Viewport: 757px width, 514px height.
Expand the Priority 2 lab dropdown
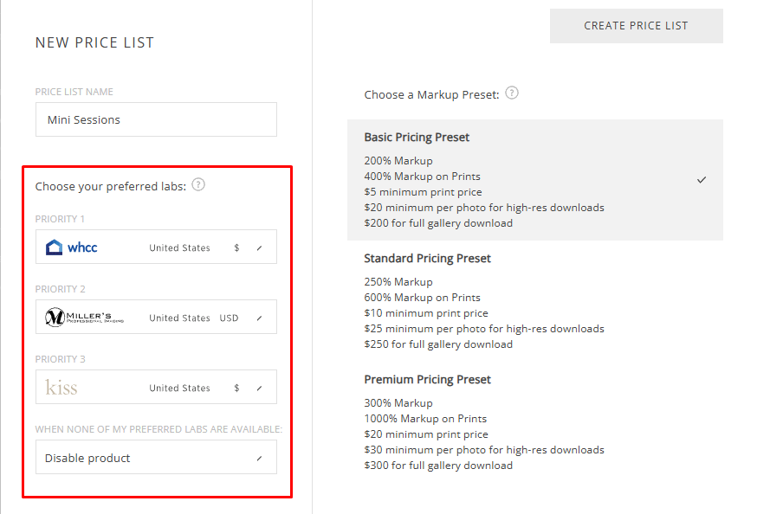(156, 318)
